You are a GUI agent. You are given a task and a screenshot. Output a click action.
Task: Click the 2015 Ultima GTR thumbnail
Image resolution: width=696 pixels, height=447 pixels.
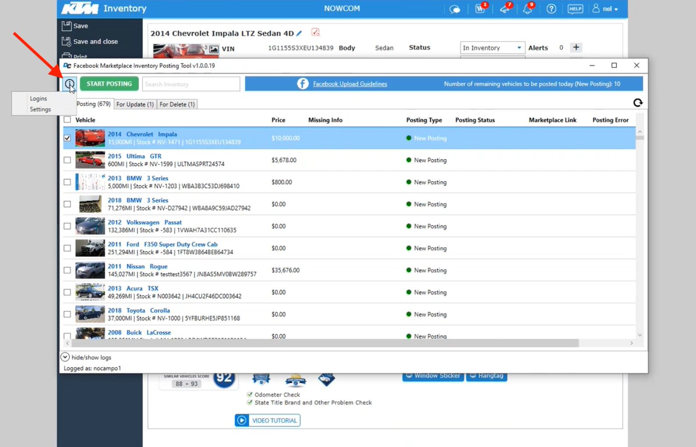click(x=90, y=160)
